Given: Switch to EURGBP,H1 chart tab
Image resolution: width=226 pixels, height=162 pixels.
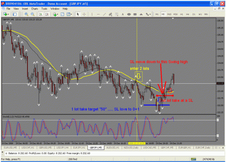Looking at the screenshot, I should 184,148.
